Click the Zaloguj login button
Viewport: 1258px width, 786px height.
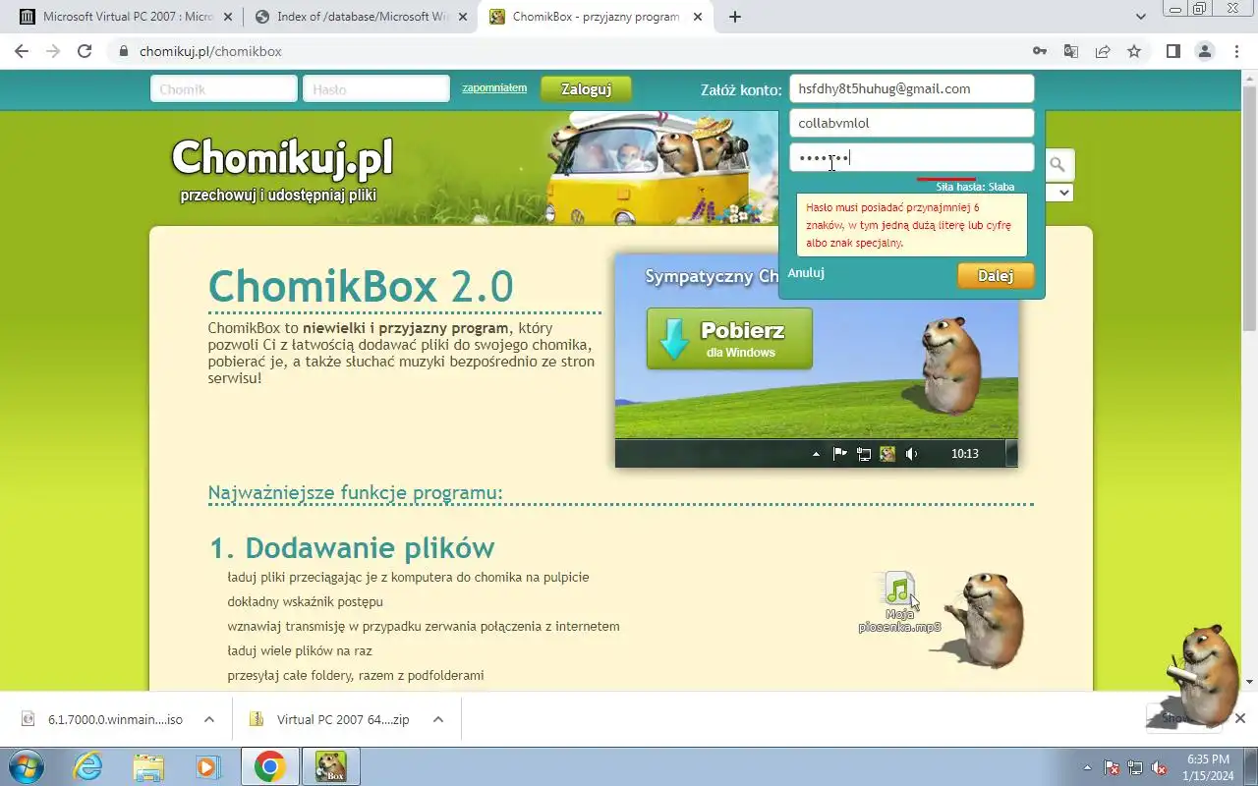[x=586, y=89]
